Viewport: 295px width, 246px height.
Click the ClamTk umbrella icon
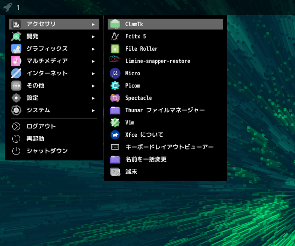[x=115, y=24]
